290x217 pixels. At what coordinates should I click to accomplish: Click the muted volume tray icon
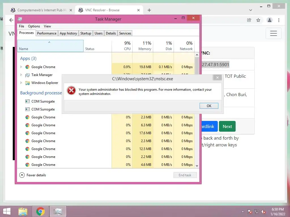[263, 212]
